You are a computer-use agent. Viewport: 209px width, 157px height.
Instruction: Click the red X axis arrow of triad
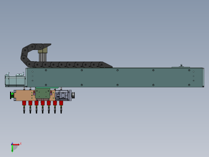click(x=16, y=145)
